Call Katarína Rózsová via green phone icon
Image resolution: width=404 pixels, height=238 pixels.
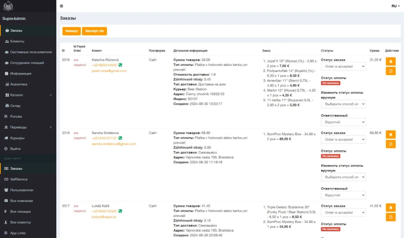pyautogui.click(x=120, y=65)
